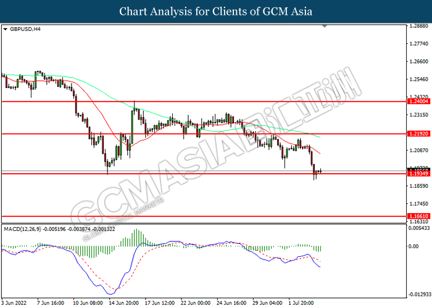
Task: Click the -0.012933 MACD scale value
Action: click(x=420, y=294)
